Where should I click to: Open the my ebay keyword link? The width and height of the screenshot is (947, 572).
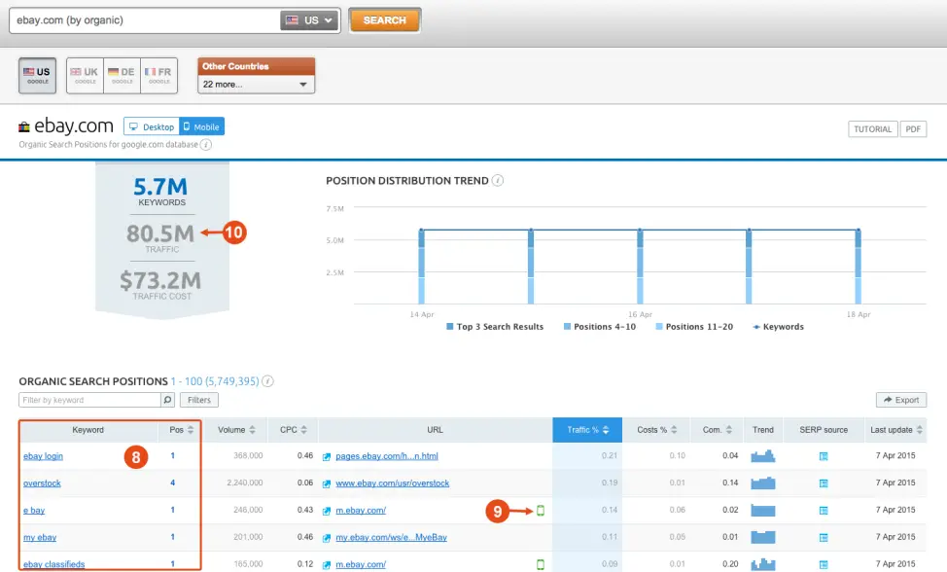[x=40, y=538]
